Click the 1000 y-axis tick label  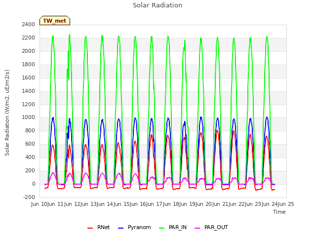[29, 118]
